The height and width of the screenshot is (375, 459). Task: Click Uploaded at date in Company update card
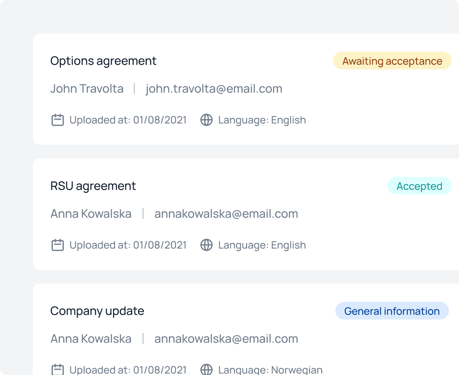point(128,370)
